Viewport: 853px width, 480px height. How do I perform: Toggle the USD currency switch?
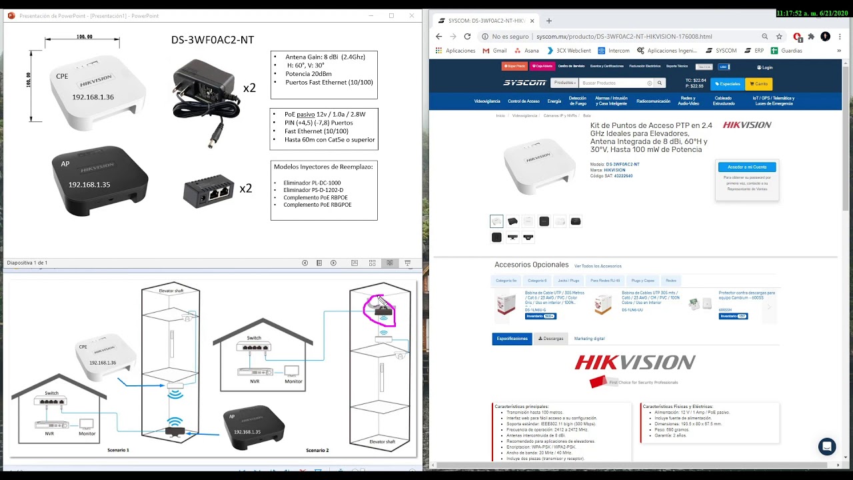[x=724, y=67]
